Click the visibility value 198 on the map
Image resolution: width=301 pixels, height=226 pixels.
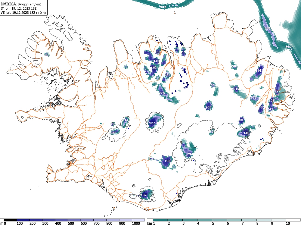tap(168, 161)
